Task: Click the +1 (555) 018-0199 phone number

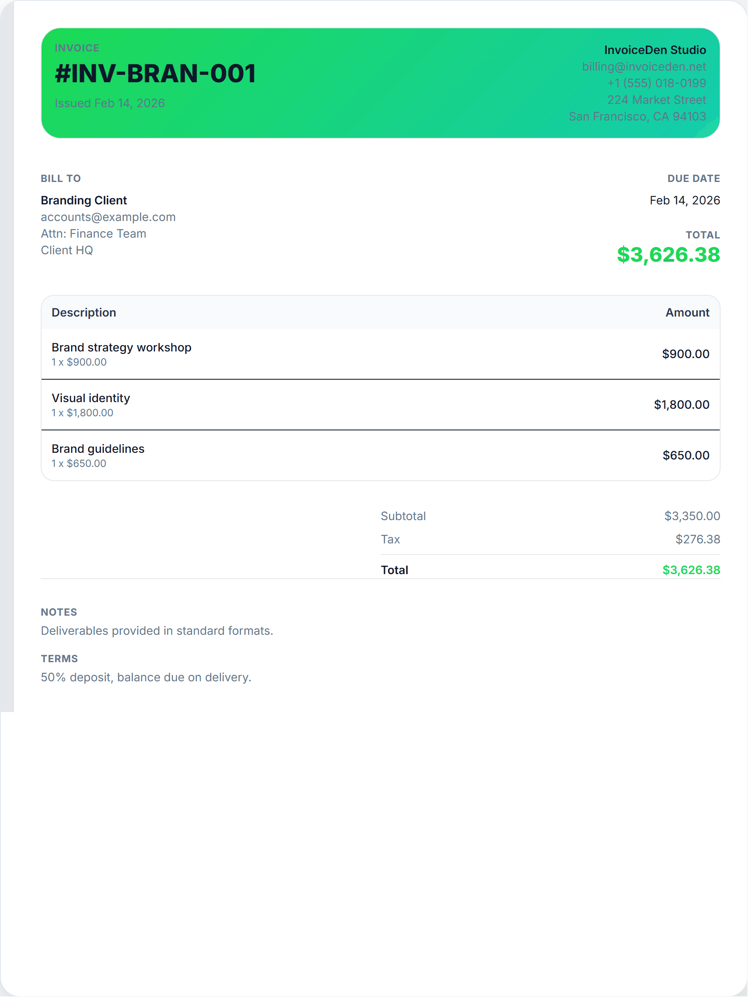Action: pos(656,83)
